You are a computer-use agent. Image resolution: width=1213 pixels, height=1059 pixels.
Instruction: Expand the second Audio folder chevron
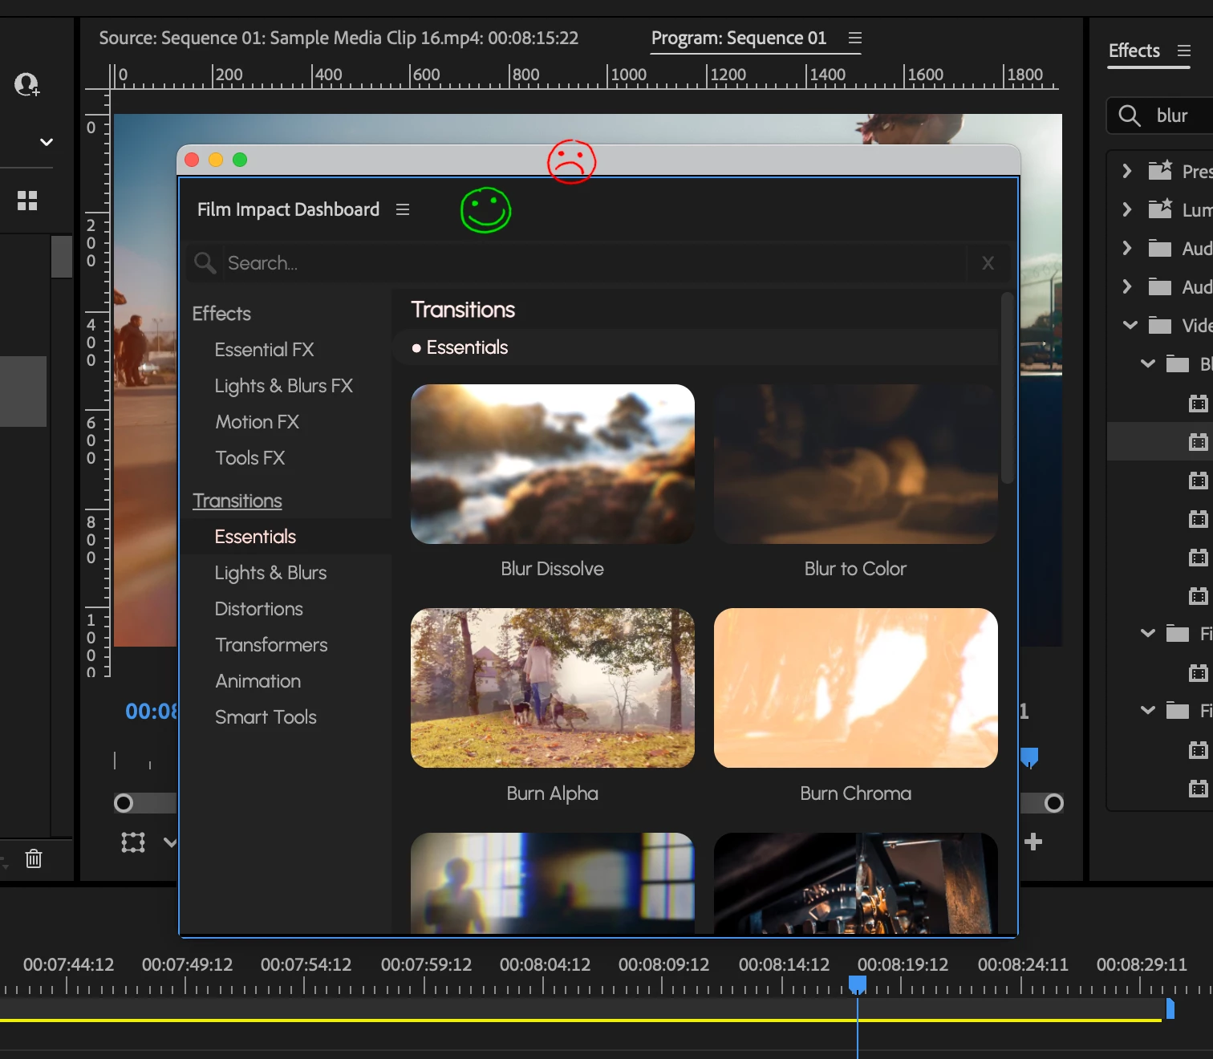pyautogui.click(x=1127, y=286)
